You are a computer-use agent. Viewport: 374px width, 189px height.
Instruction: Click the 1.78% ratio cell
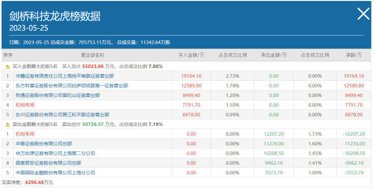click(x=233, y=86)
